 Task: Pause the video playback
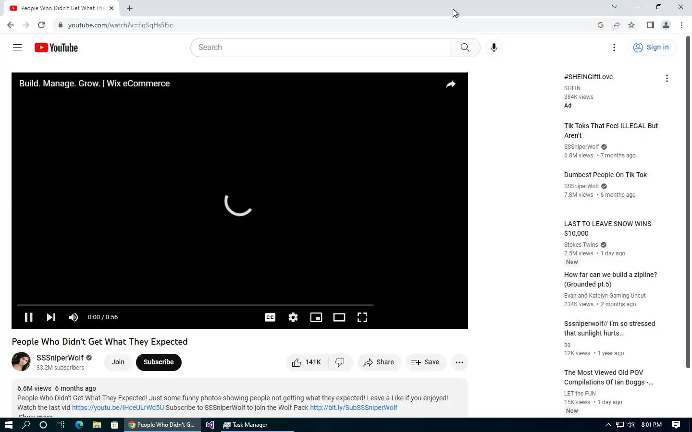(29, 317)
